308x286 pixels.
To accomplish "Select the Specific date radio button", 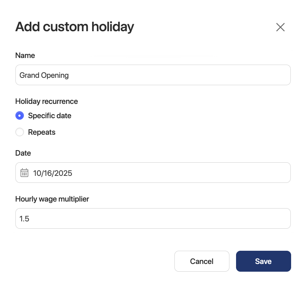I will [20, 116].
